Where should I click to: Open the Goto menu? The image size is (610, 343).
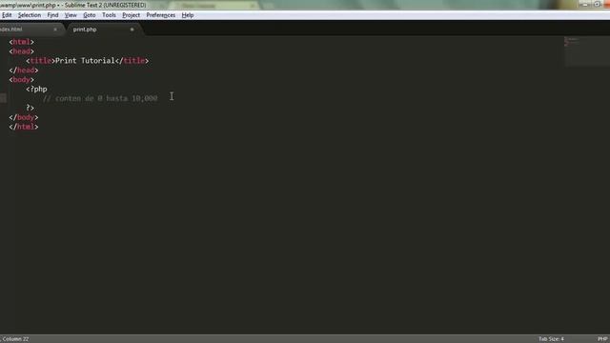pos(89,15)
